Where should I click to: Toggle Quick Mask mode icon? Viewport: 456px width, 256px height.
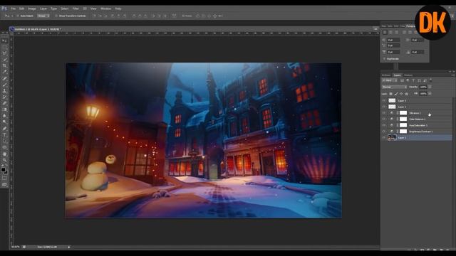[x=4, y=178]
